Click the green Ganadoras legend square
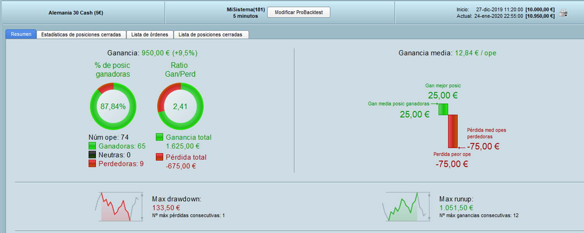Viewport: 584px width, 233px height. (92, 146)
